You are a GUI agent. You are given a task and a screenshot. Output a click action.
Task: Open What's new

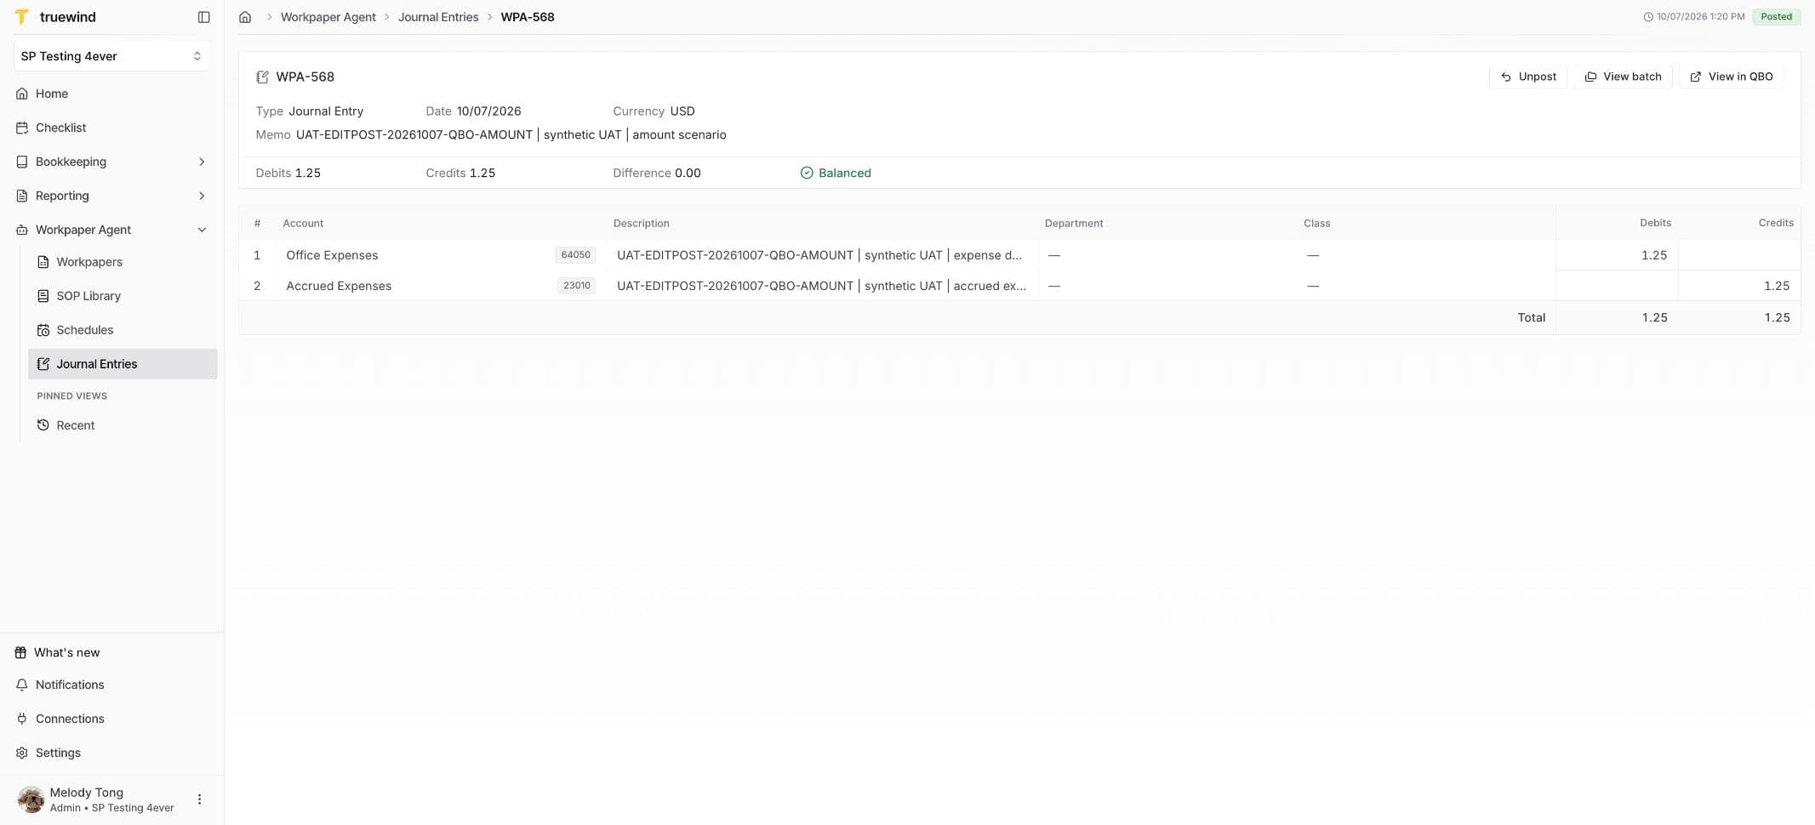point(111,652)
